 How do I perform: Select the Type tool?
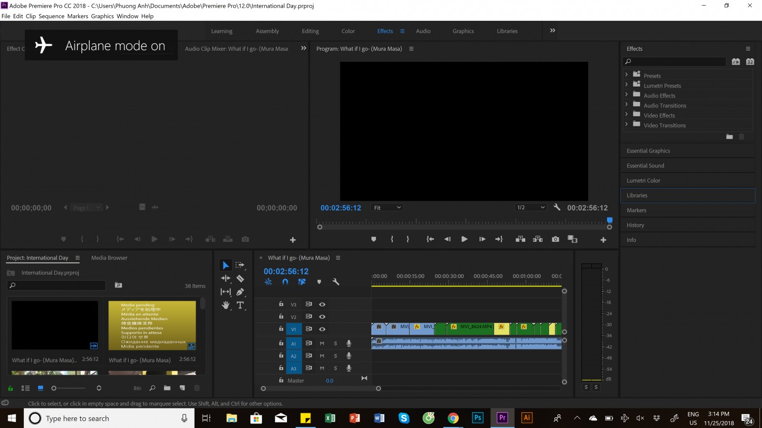tap(240, 305)
